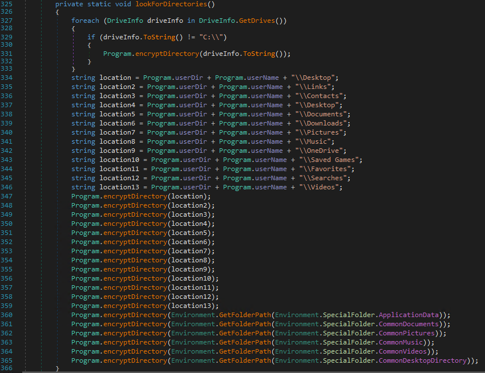Click the foreach keyword on line 327
The height and width of the screenshot is (373, 485).
[x=85, y=21]
